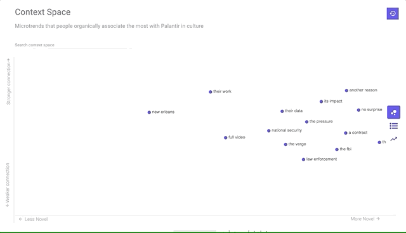This screenshot has height=233, width=406.
Task: Select the partially cut-off 'th' point
Action: point(379,142)
